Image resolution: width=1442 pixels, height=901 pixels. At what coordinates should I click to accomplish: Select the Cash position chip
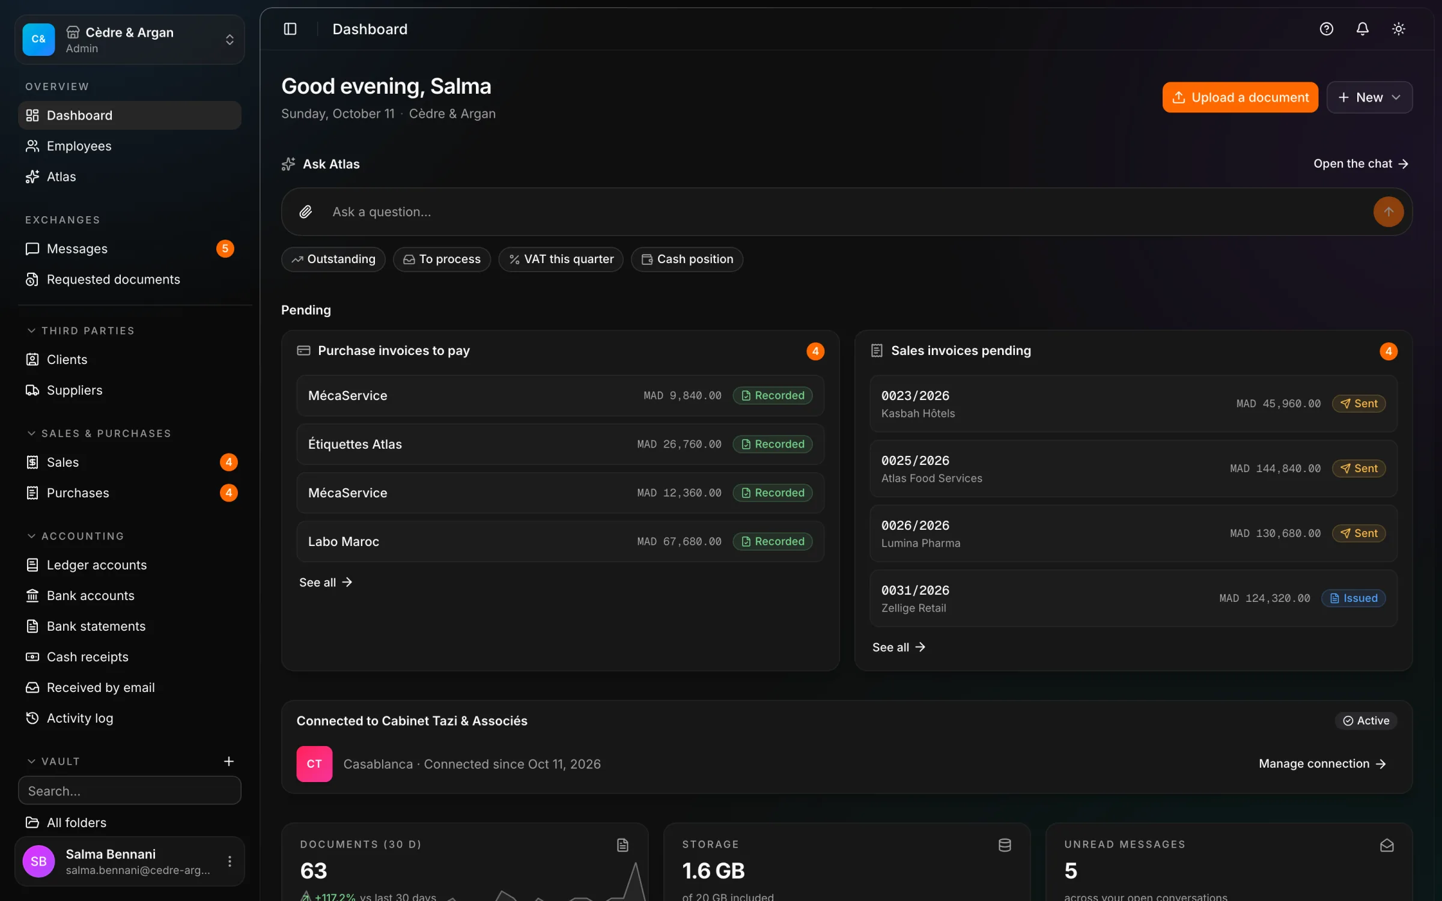pyautogui.click(x=687, y=259)
